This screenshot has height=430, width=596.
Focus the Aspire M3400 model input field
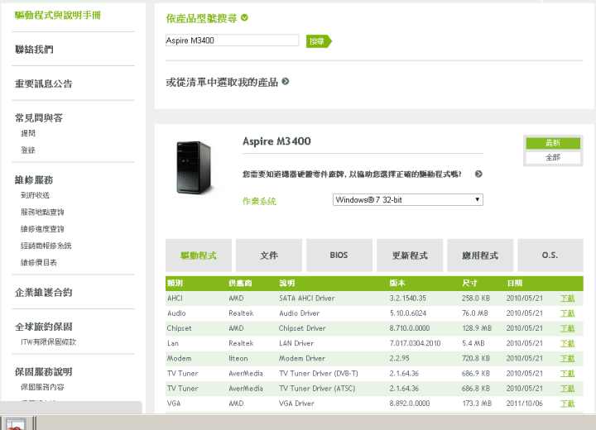point(233,41)
